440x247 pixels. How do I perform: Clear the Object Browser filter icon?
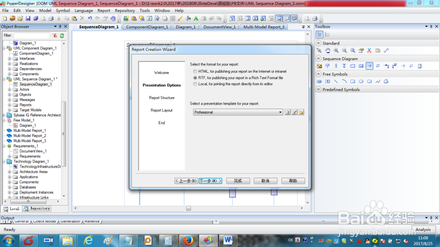point(55,36)
